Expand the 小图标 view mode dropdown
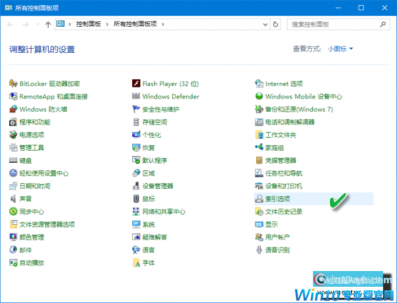Image resolution: width=397 pixels, height=303 pixels. point(340,49)
